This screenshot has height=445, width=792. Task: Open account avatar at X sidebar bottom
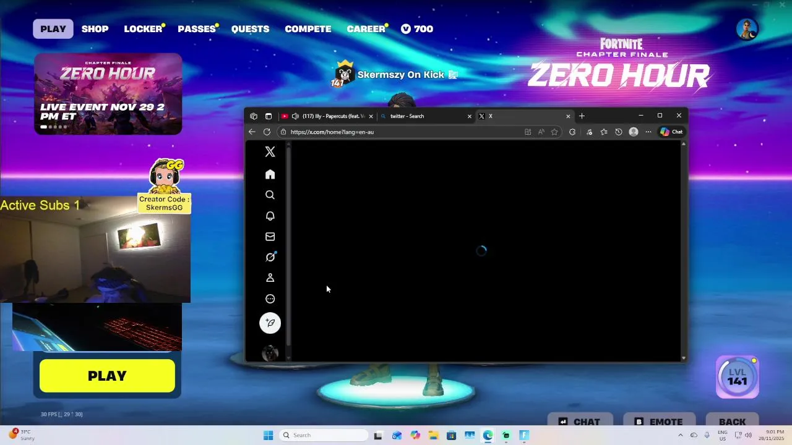pos(270,353)
